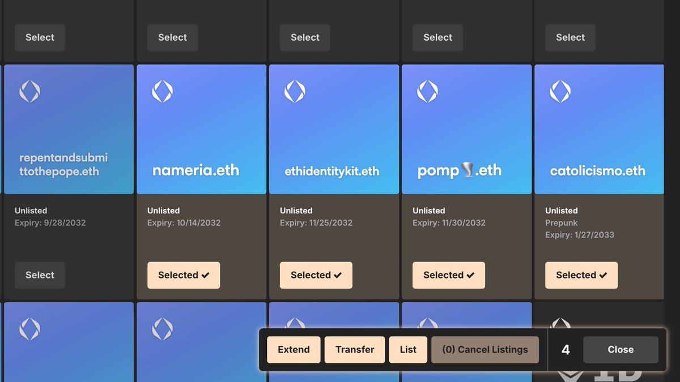Click Unlisted status under ethidentitykit.eth
Screen dimensions: 680x382
pos(296,211)
